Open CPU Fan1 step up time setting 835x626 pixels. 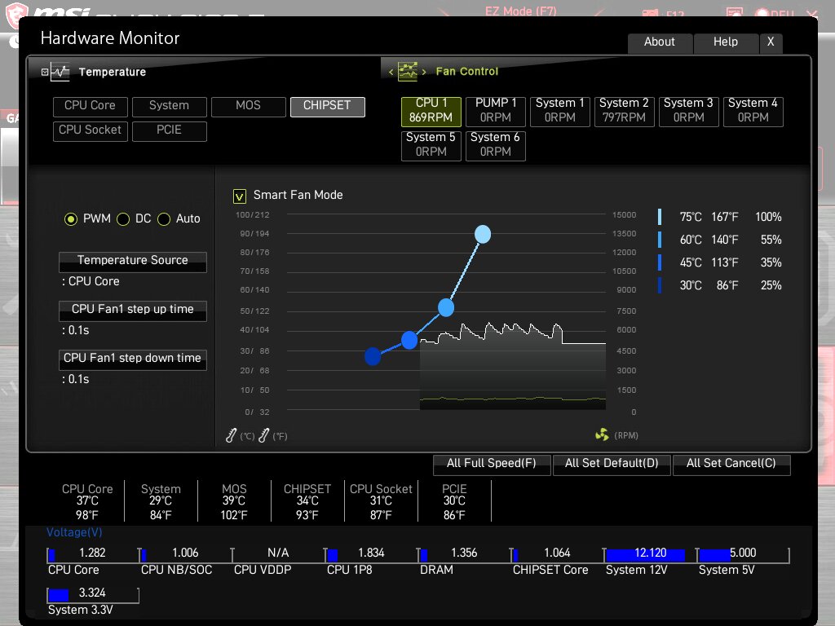(133, 311)
